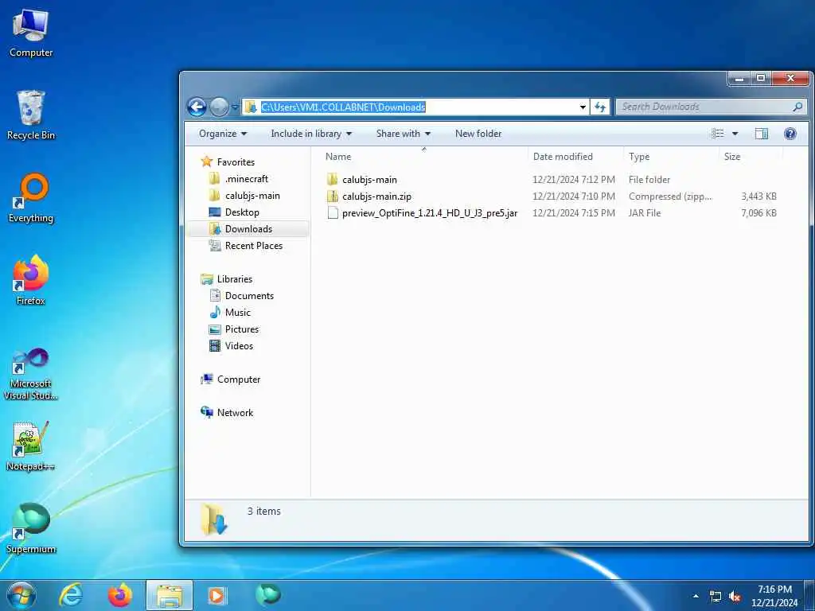The height and width of the screenshot is (611, 815).
Task: Select Libraries in navigation pane
Action: pyautogui.click(x=235, y=279)
